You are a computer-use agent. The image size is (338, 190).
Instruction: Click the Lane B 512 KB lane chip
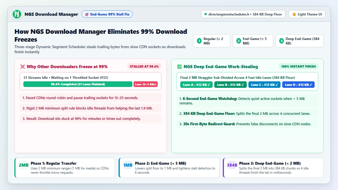[231, 85]
